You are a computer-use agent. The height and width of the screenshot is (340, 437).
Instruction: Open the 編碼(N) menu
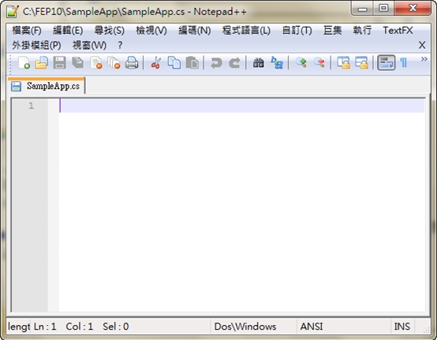(x=195, y=31)
